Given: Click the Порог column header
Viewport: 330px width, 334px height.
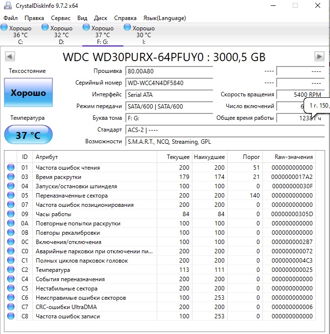Looking at the screenshot, I should (245, 157).
